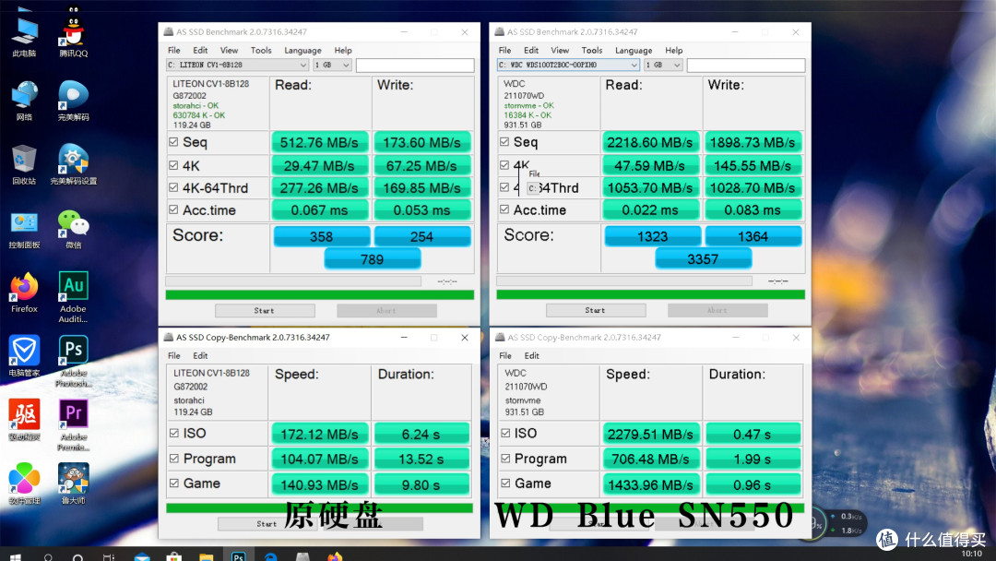Open the 控制面板 control panel icon
Screen dimensions: 996x561
tap(24, 229)
